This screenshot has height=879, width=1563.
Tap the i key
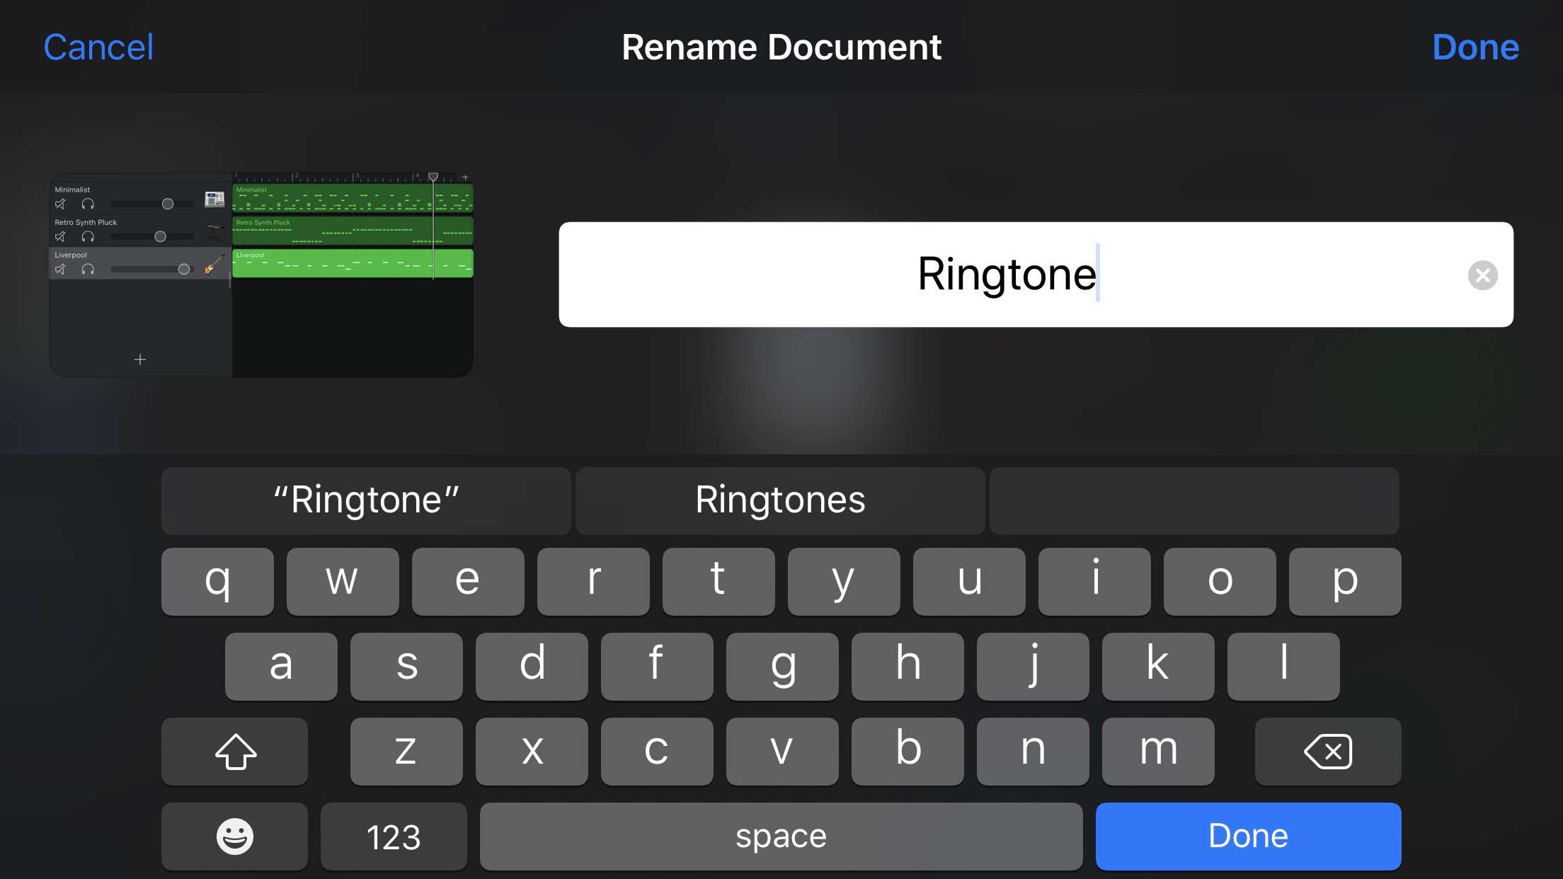click(x=1094, y=581)
